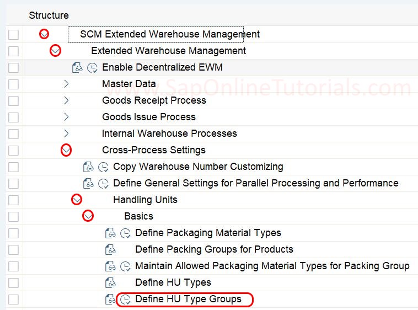Screen dimensions: 418x310
Task: Click the Structure column header
Action: click(x=49, y=15)
